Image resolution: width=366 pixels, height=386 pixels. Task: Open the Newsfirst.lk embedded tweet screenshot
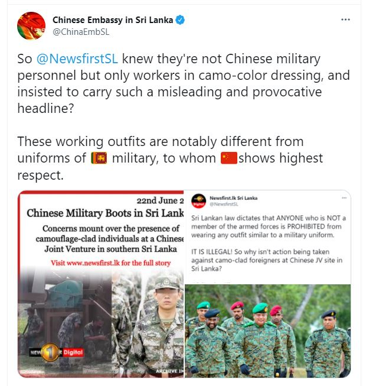(267, 284)
